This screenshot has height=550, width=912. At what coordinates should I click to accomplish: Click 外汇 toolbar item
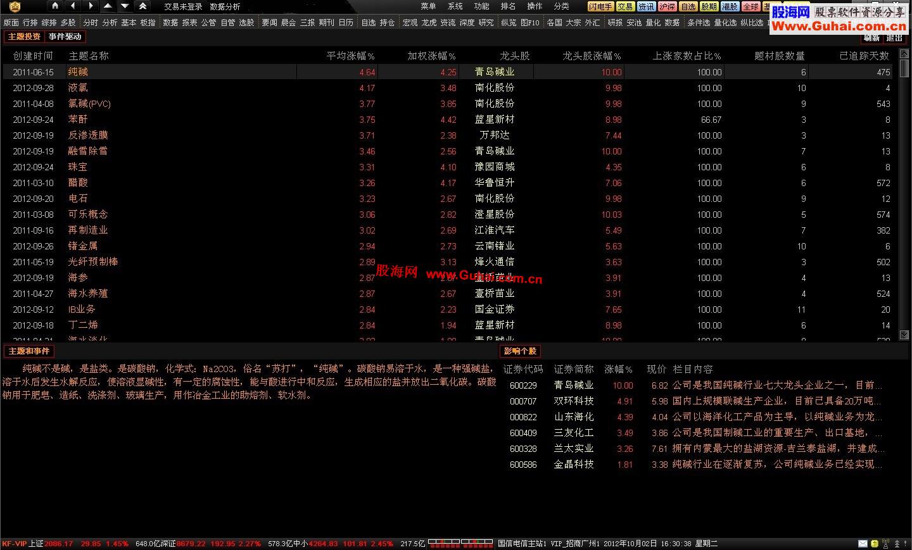click(592, 22)
